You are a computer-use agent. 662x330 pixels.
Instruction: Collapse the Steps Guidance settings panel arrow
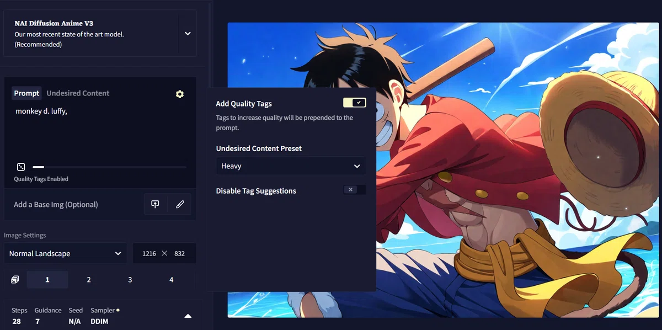[188, 316]
